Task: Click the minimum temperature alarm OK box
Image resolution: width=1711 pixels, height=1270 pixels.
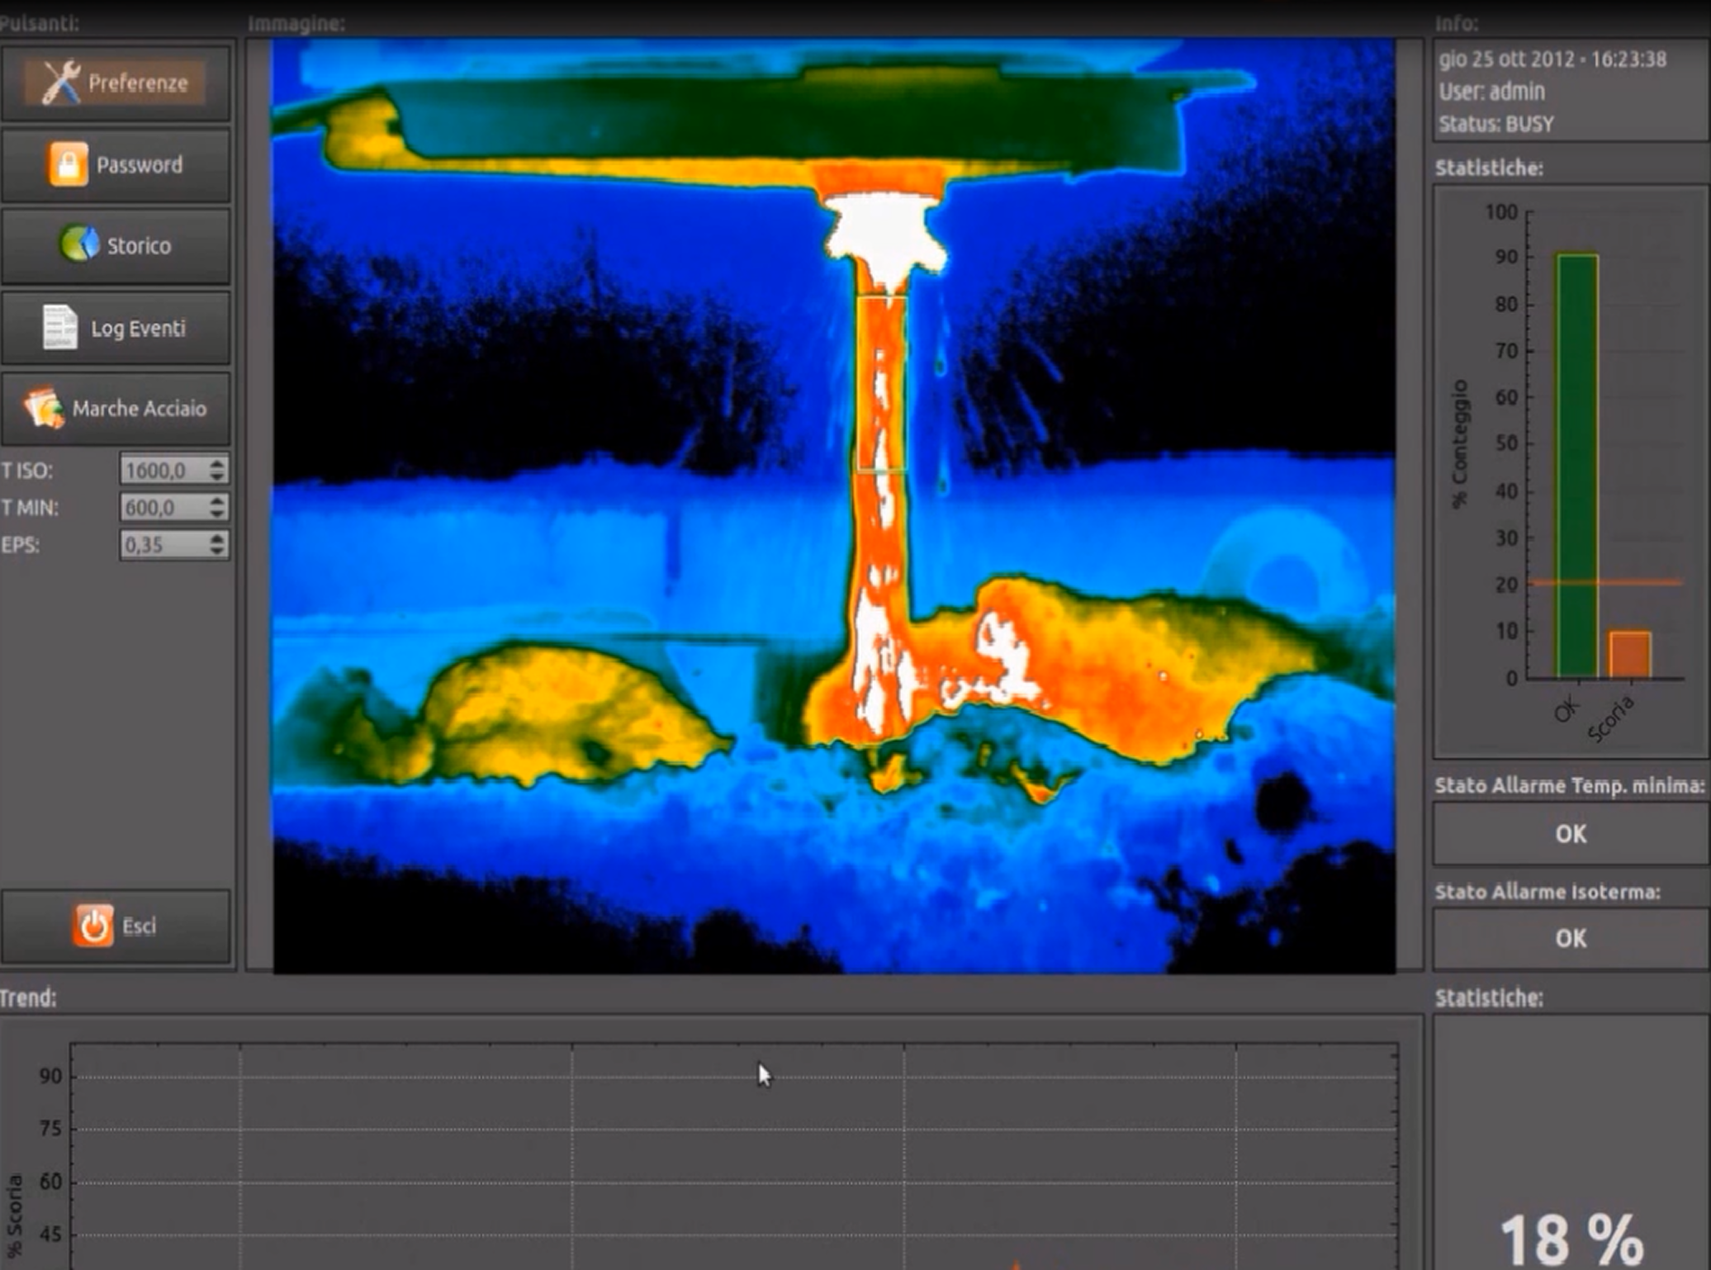Action: tap(1570, 834)
